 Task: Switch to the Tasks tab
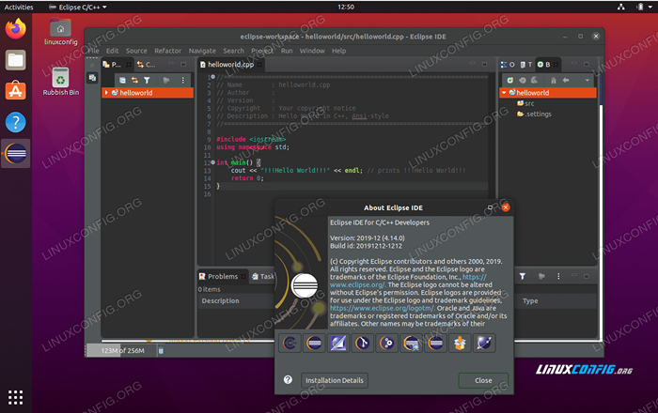[262, 277]
